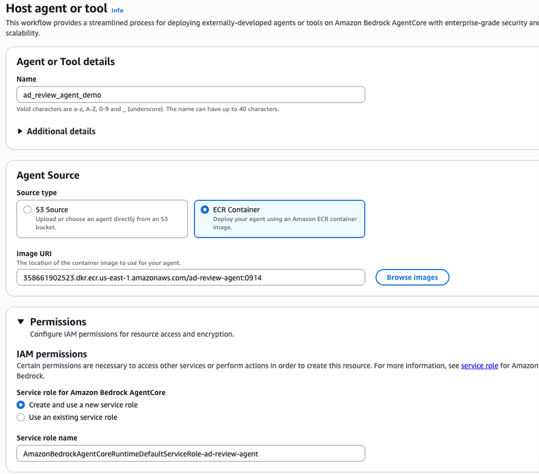The image size is (539, 474).
Task: Select the S3 Source radio button
Action: (x=27, y=210)
